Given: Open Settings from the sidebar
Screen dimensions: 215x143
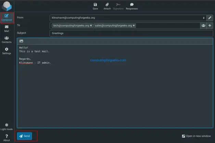Looking at the screenshot, I should click(7, 51).
